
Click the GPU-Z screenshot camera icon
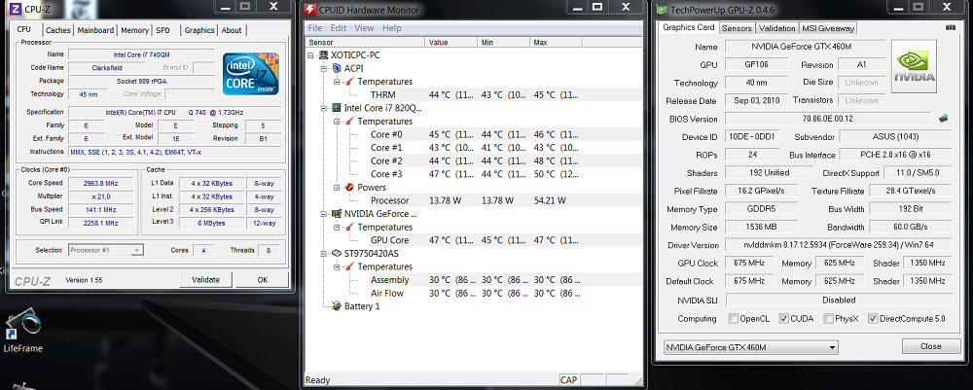pos(950,28)
